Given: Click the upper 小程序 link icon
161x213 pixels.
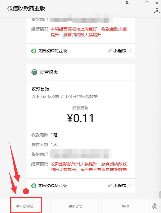Looking at the screenshot, I should click(x=110, y=51).
